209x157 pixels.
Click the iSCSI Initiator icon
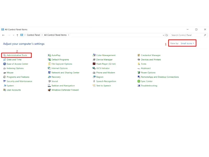point(94,68)
